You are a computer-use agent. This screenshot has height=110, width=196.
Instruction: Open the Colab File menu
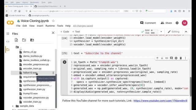point(18,26)
